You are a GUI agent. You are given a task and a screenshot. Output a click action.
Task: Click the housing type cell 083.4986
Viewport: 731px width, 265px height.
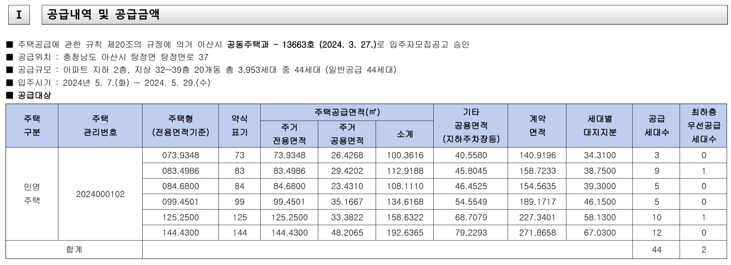click(x=181, y=171)
